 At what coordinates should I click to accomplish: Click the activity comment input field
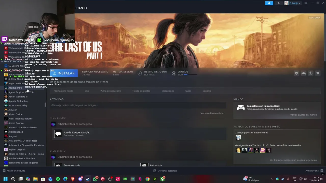(x=138, y=105)
